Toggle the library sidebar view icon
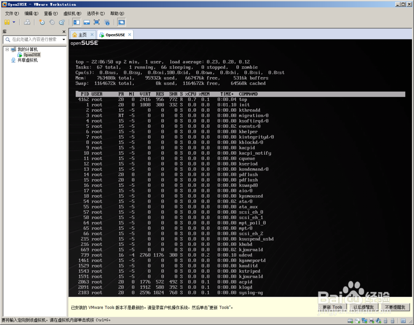 tap(77, 22)
